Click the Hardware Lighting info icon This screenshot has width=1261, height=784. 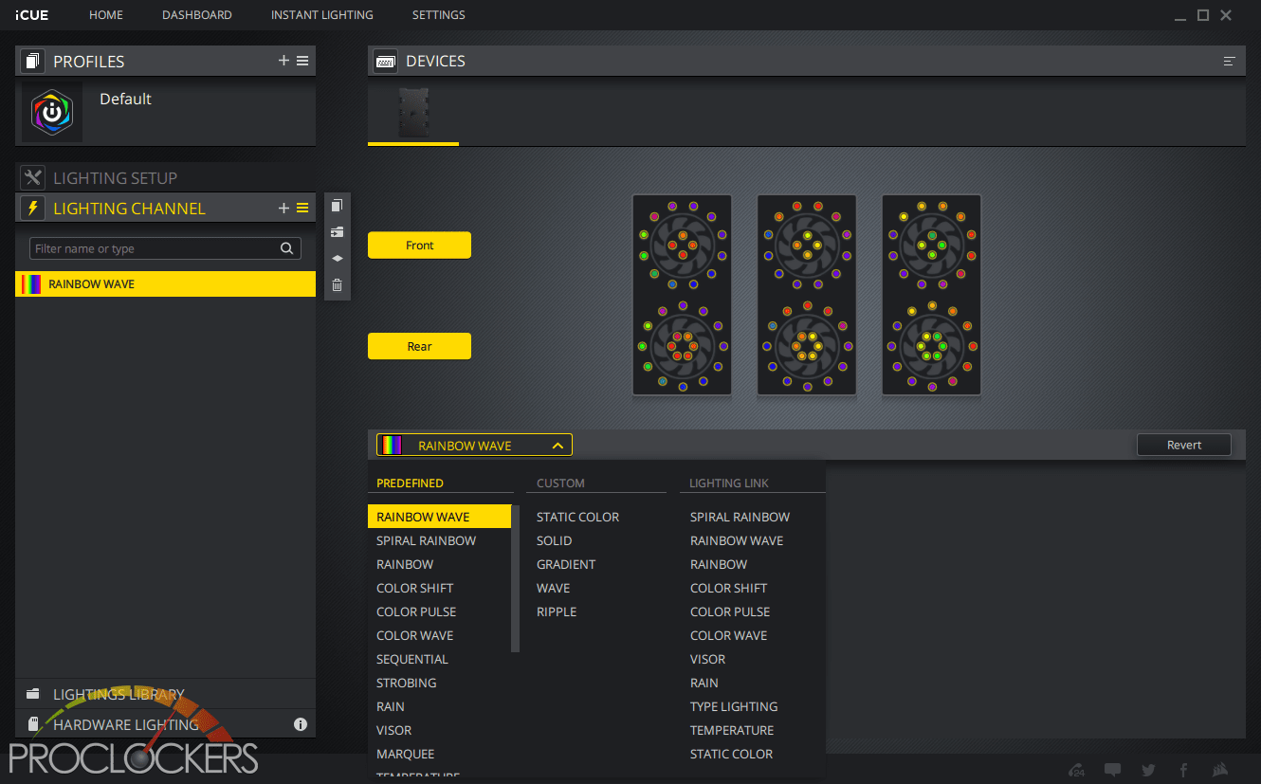point(301,724)
